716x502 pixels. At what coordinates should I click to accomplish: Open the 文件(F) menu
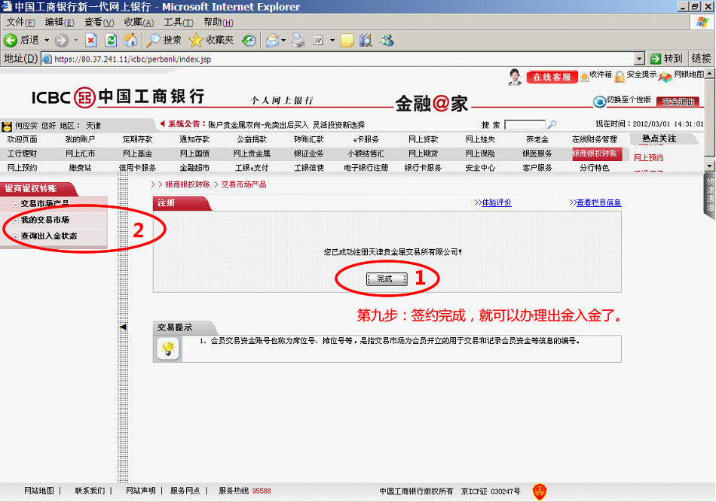coord(20,23)
